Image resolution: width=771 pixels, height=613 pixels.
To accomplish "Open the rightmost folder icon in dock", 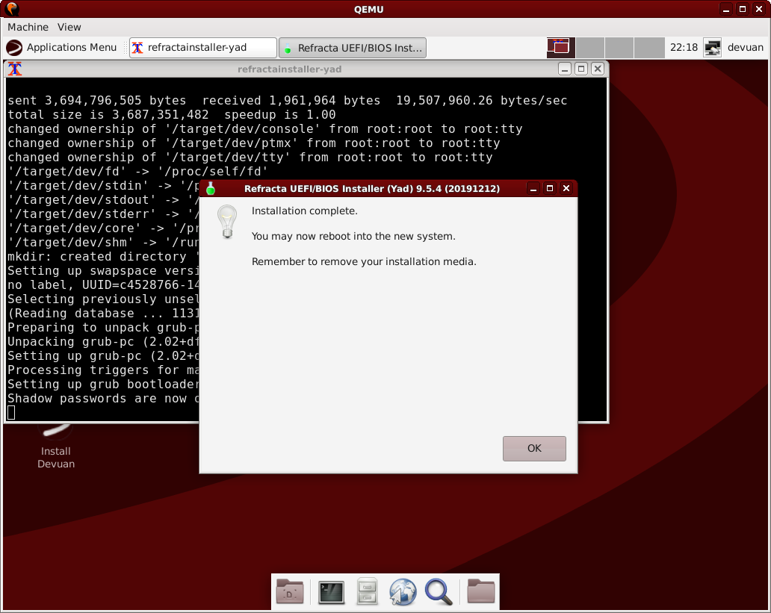I will point(481,592).
